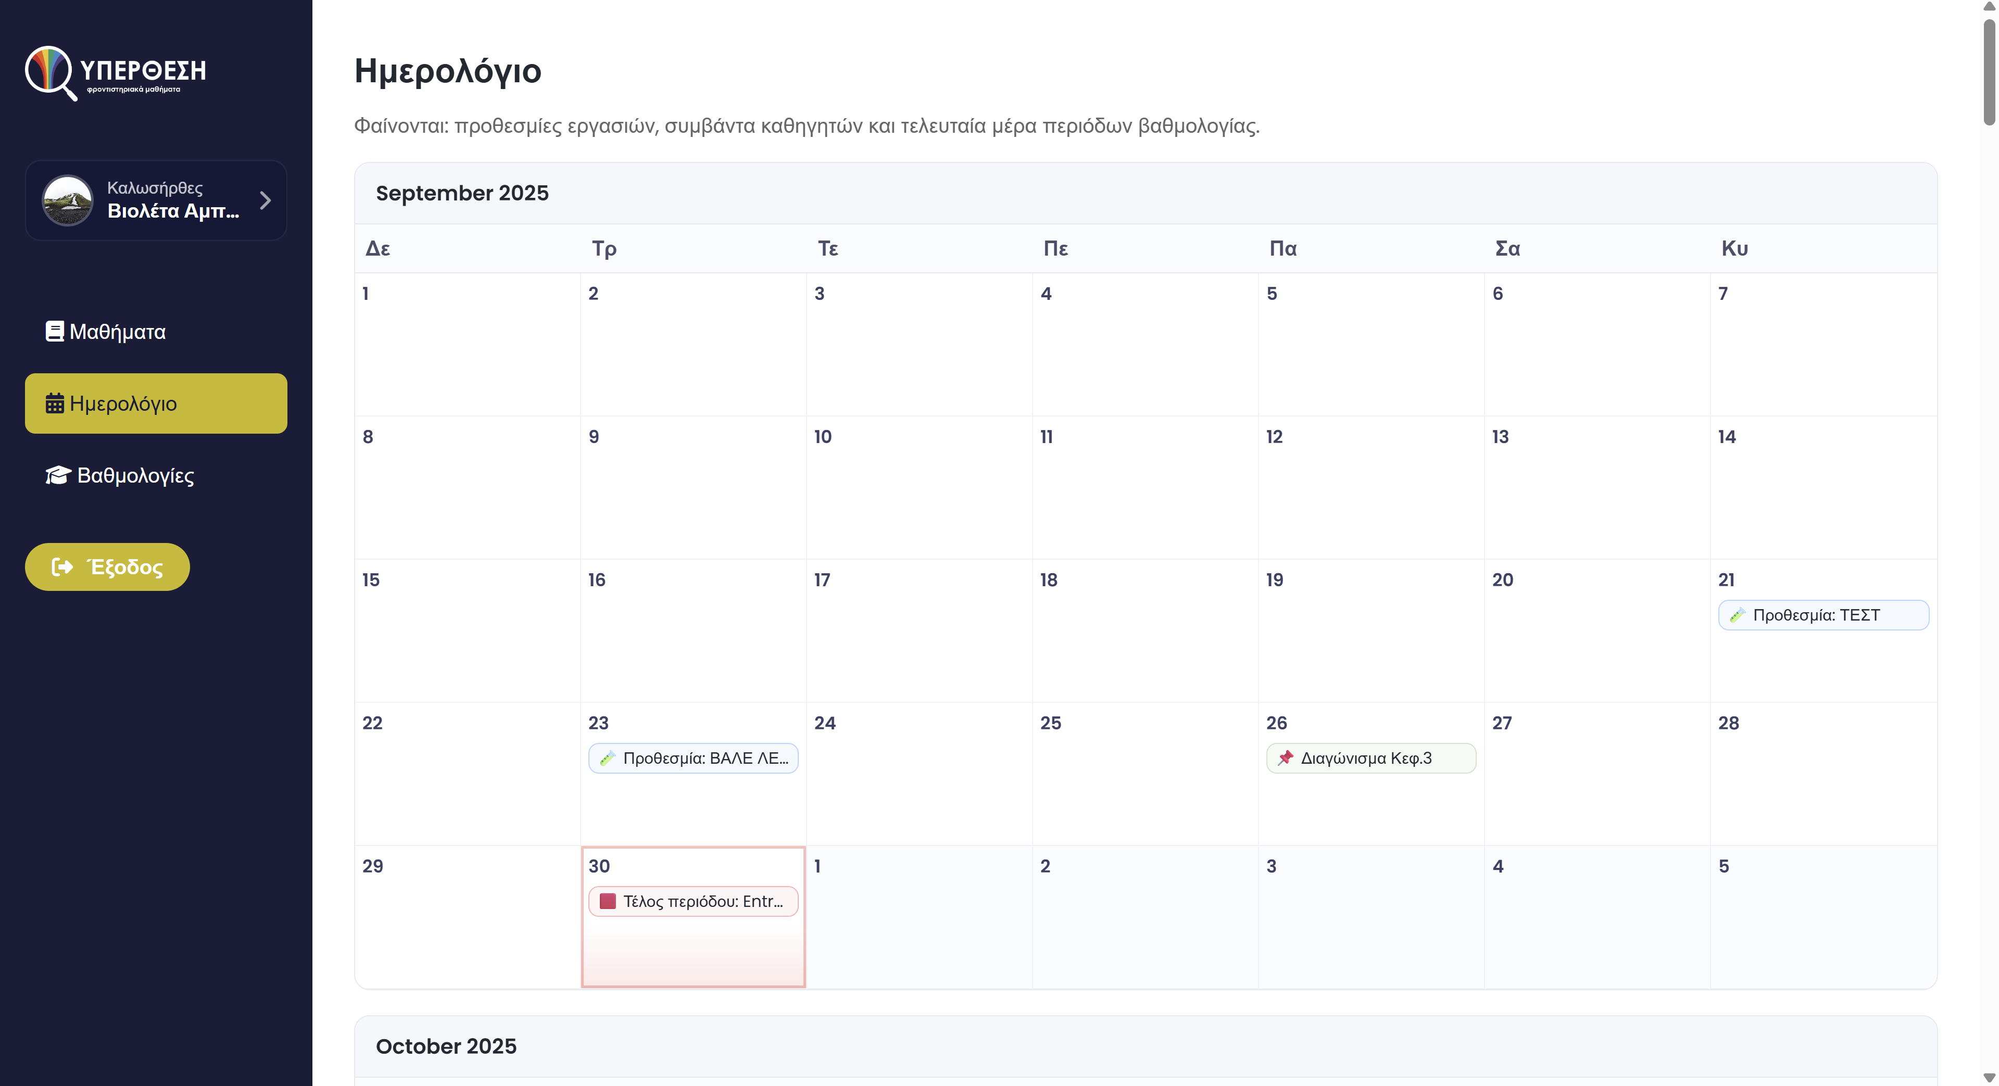The image size is (1999, 1086).
Task: Select the Ημερολόγιο sidebar tab
Action: (x=155, y=403)
